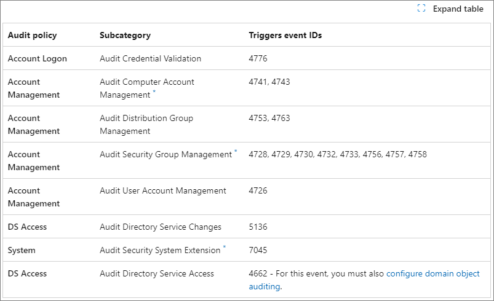This screenshot has height=301, width=494.
Task: Click the Account Logon row cell
Action: pos(38,58)
